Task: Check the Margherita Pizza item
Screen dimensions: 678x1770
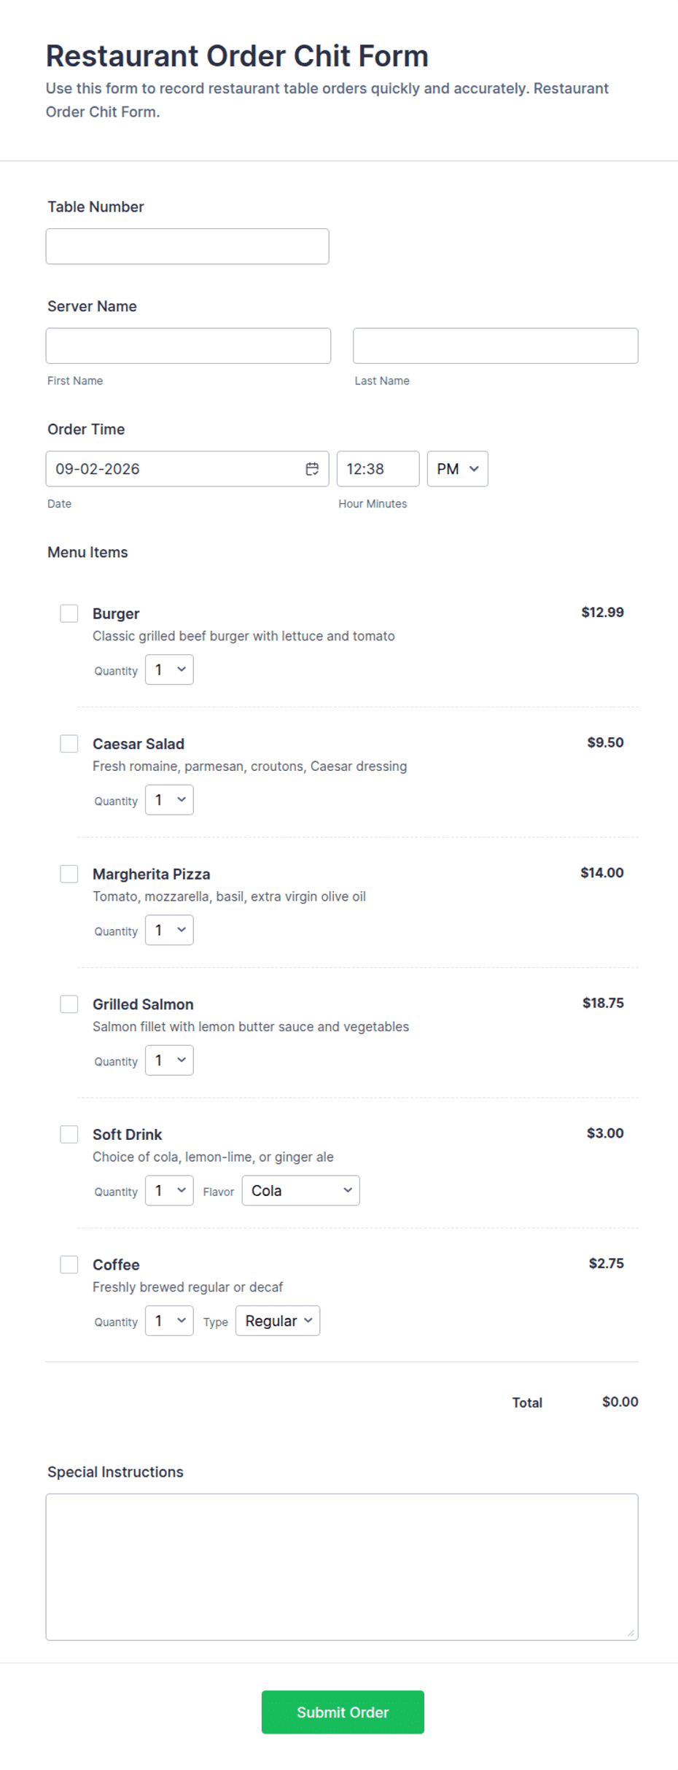Action: point(69,874)
